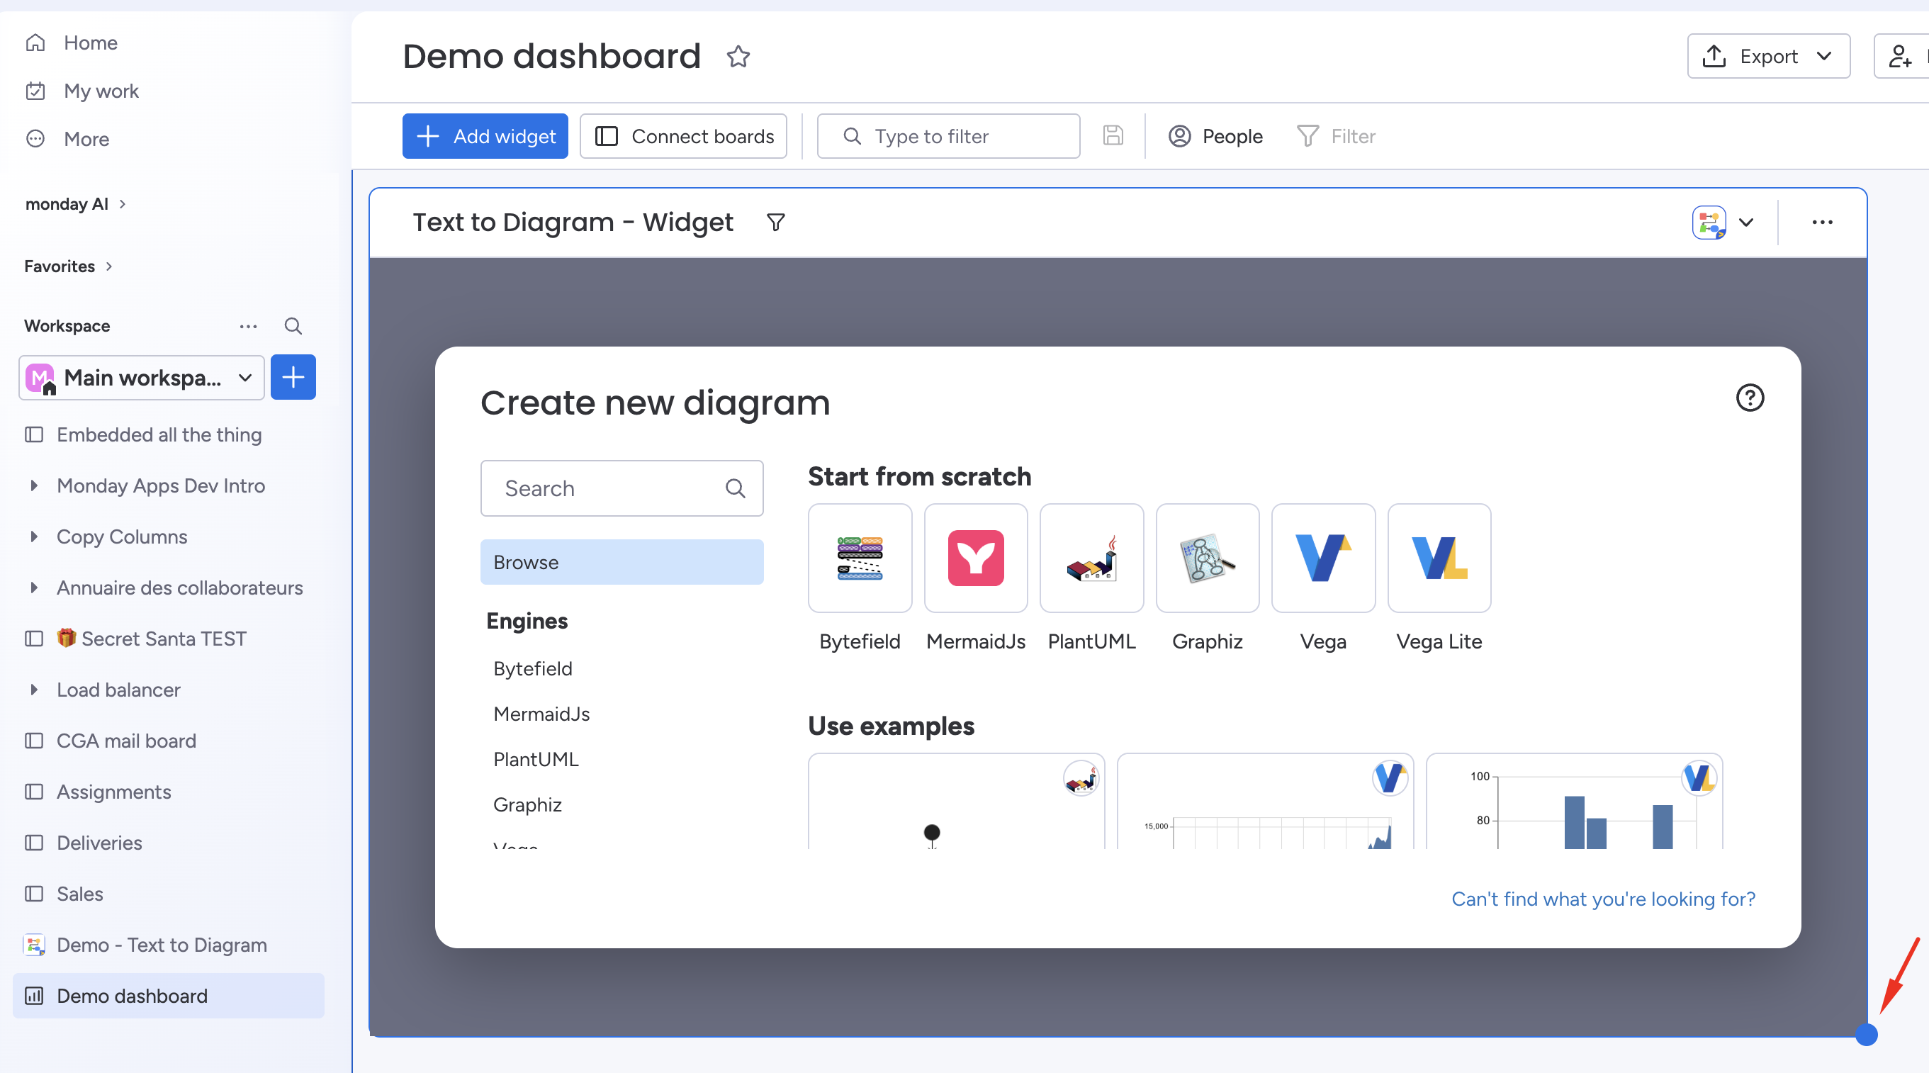1929x1073 pixels.
Task: Click the widget's blue resize handle
Action: [x=1866, y=1035]
